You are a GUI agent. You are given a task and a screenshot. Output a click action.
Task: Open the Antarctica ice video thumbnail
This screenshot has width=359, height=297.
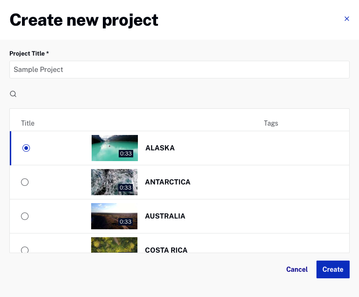pos(115,182)
